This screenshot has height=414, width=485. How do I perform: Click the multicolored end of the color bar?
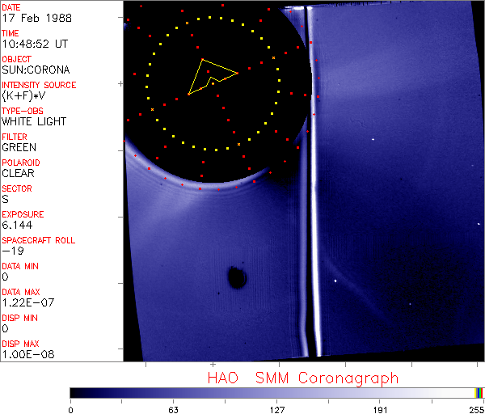479,392
